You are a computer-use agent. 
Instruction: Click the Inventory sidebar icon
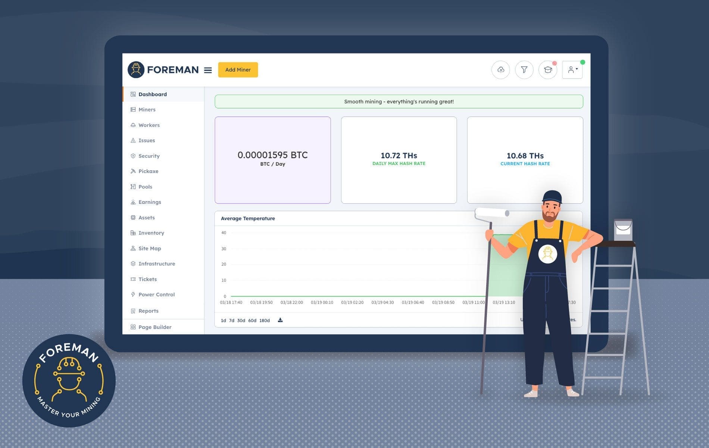(x=133, y=233)
